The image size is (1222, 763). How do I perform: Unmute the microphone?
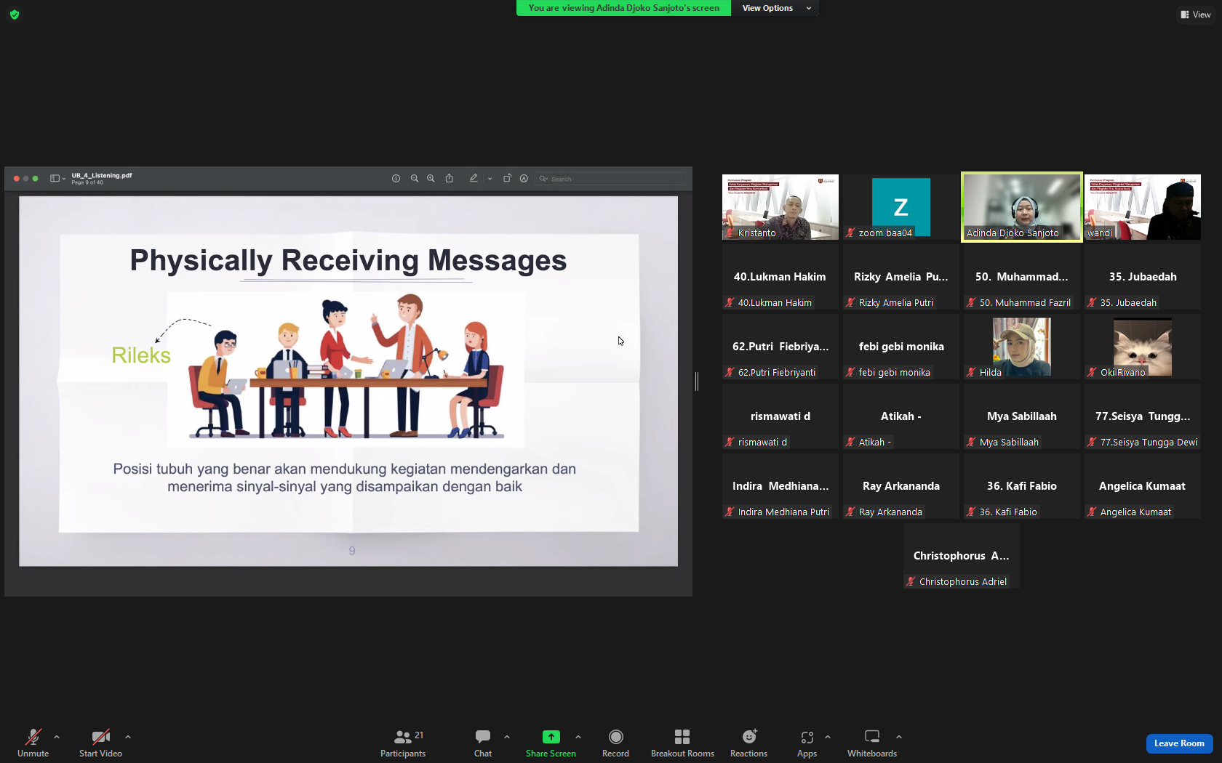[33, 743]
